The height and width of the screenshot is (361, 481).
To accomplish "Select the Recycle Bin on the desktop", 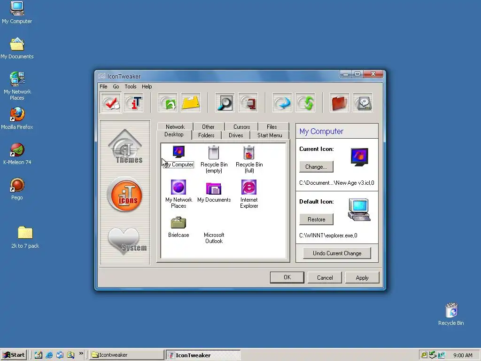I will (x=451, y=314).
